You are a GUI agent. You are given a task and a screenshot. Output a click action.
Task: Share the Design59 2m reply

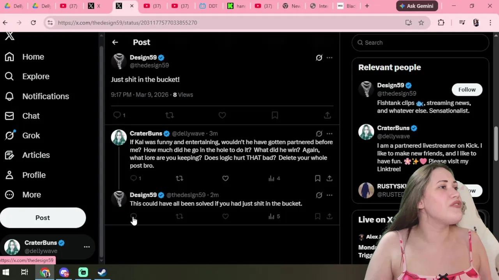coord(329,216)
